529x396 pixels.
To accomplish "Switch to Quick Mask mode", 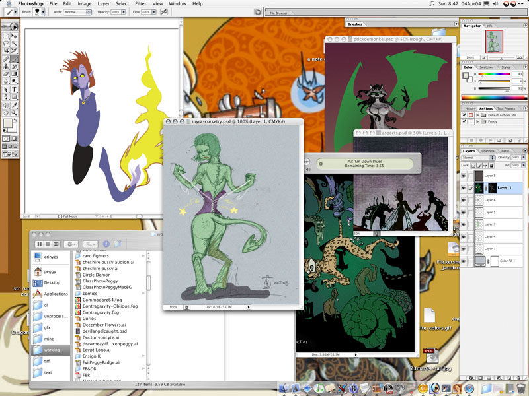I will [x=14, y=139].
